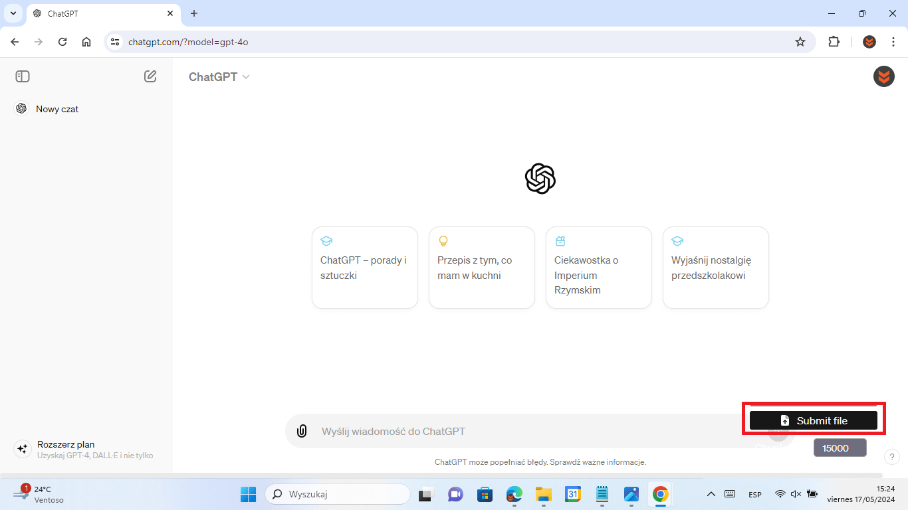
Task: Open Google Calendar icon on taskbar
Action: coord(573,494)
